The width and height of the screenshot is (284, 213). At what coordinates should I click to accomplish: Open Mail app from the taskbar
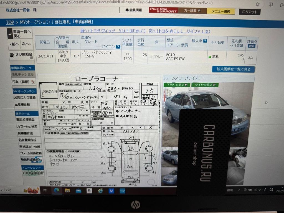78,191
